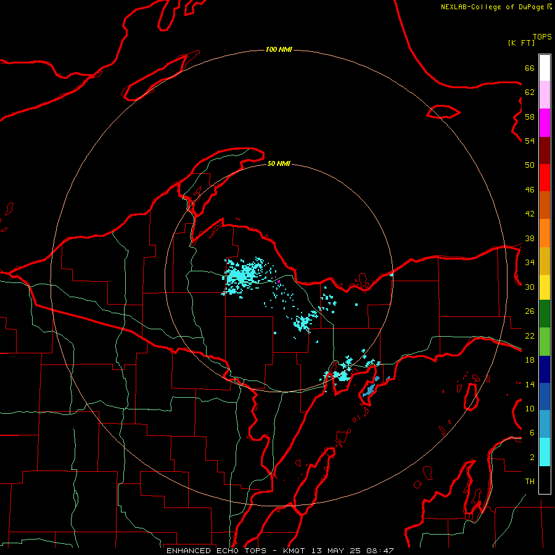
Task: Select the 14 legend value
Action: pos(530,384)
